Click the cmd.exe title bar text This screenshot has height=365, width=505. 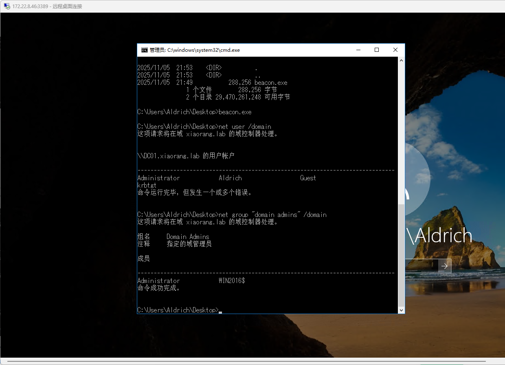tap(195, 50)
